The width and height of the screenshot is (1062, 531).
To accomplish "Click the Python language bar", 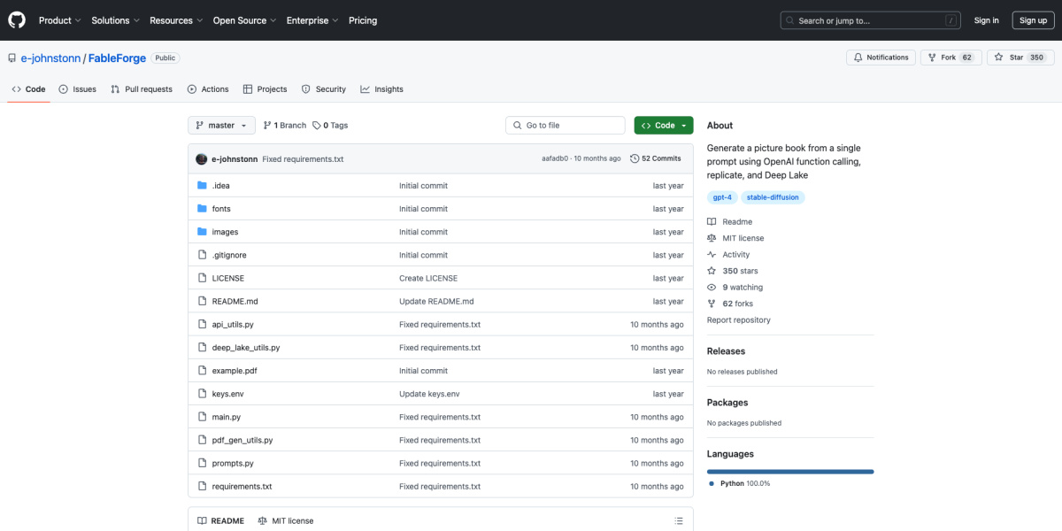I will point(789,472).
